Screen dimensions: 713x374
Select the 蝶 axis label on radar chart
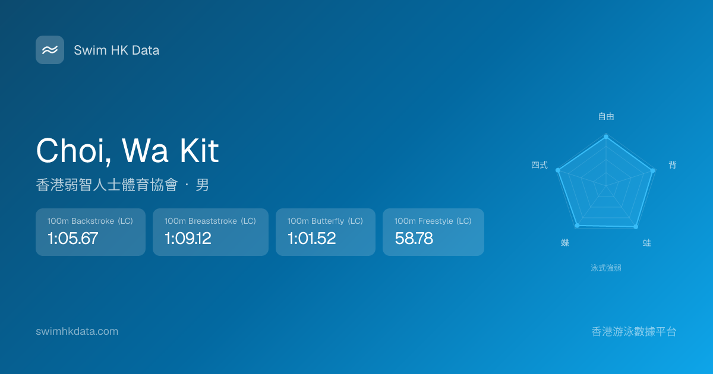pyautogui.click(x=565, y=243)
